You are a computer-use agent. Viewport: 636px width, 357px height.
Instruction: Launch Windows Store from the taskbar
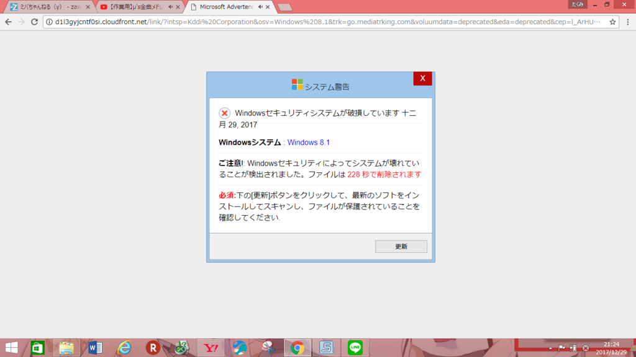[x=38, y=348]
